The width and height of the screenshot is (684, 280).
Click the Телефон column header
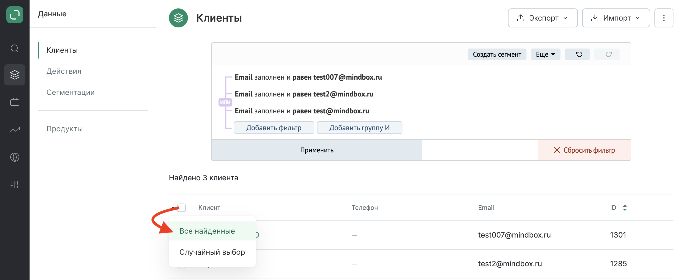(365, 208)
